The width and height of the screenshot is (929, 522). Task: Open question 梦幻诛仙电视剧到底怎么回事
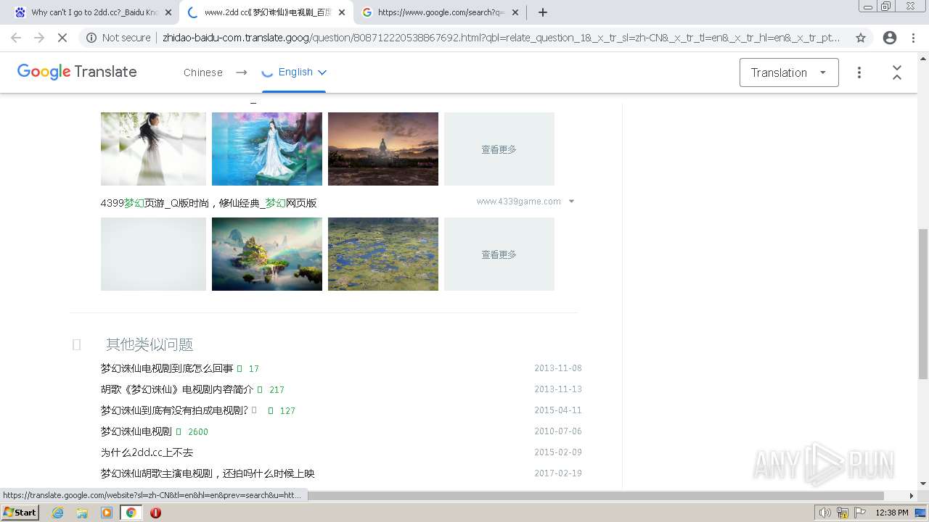pyautogui.click(x=167, y=368)
